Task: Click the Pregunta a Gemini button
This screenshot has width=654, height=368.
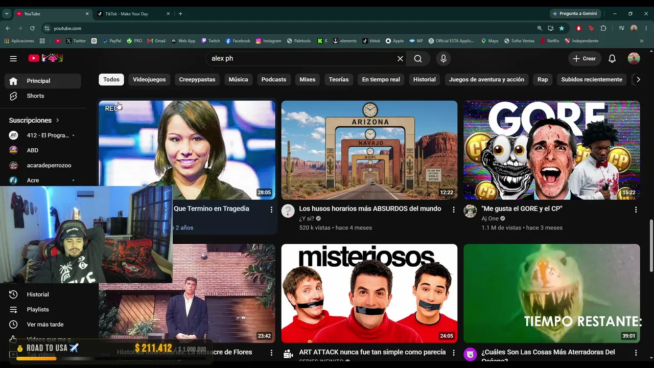Action: pos(575,14)
